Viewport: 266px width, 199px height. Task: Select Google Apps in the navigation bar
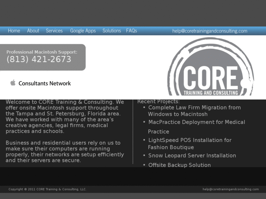point(83,31)
